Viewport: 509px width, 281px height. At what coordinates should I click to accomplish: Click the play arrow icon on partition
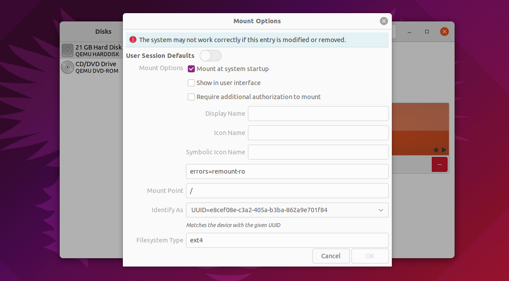click(x=444, y=149)
